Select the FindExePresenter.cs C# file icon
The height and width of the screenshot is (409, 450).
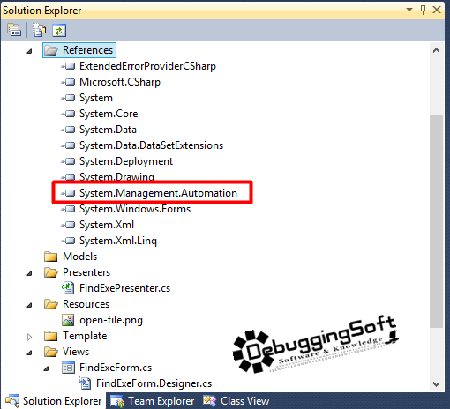(x=68, y=288)
